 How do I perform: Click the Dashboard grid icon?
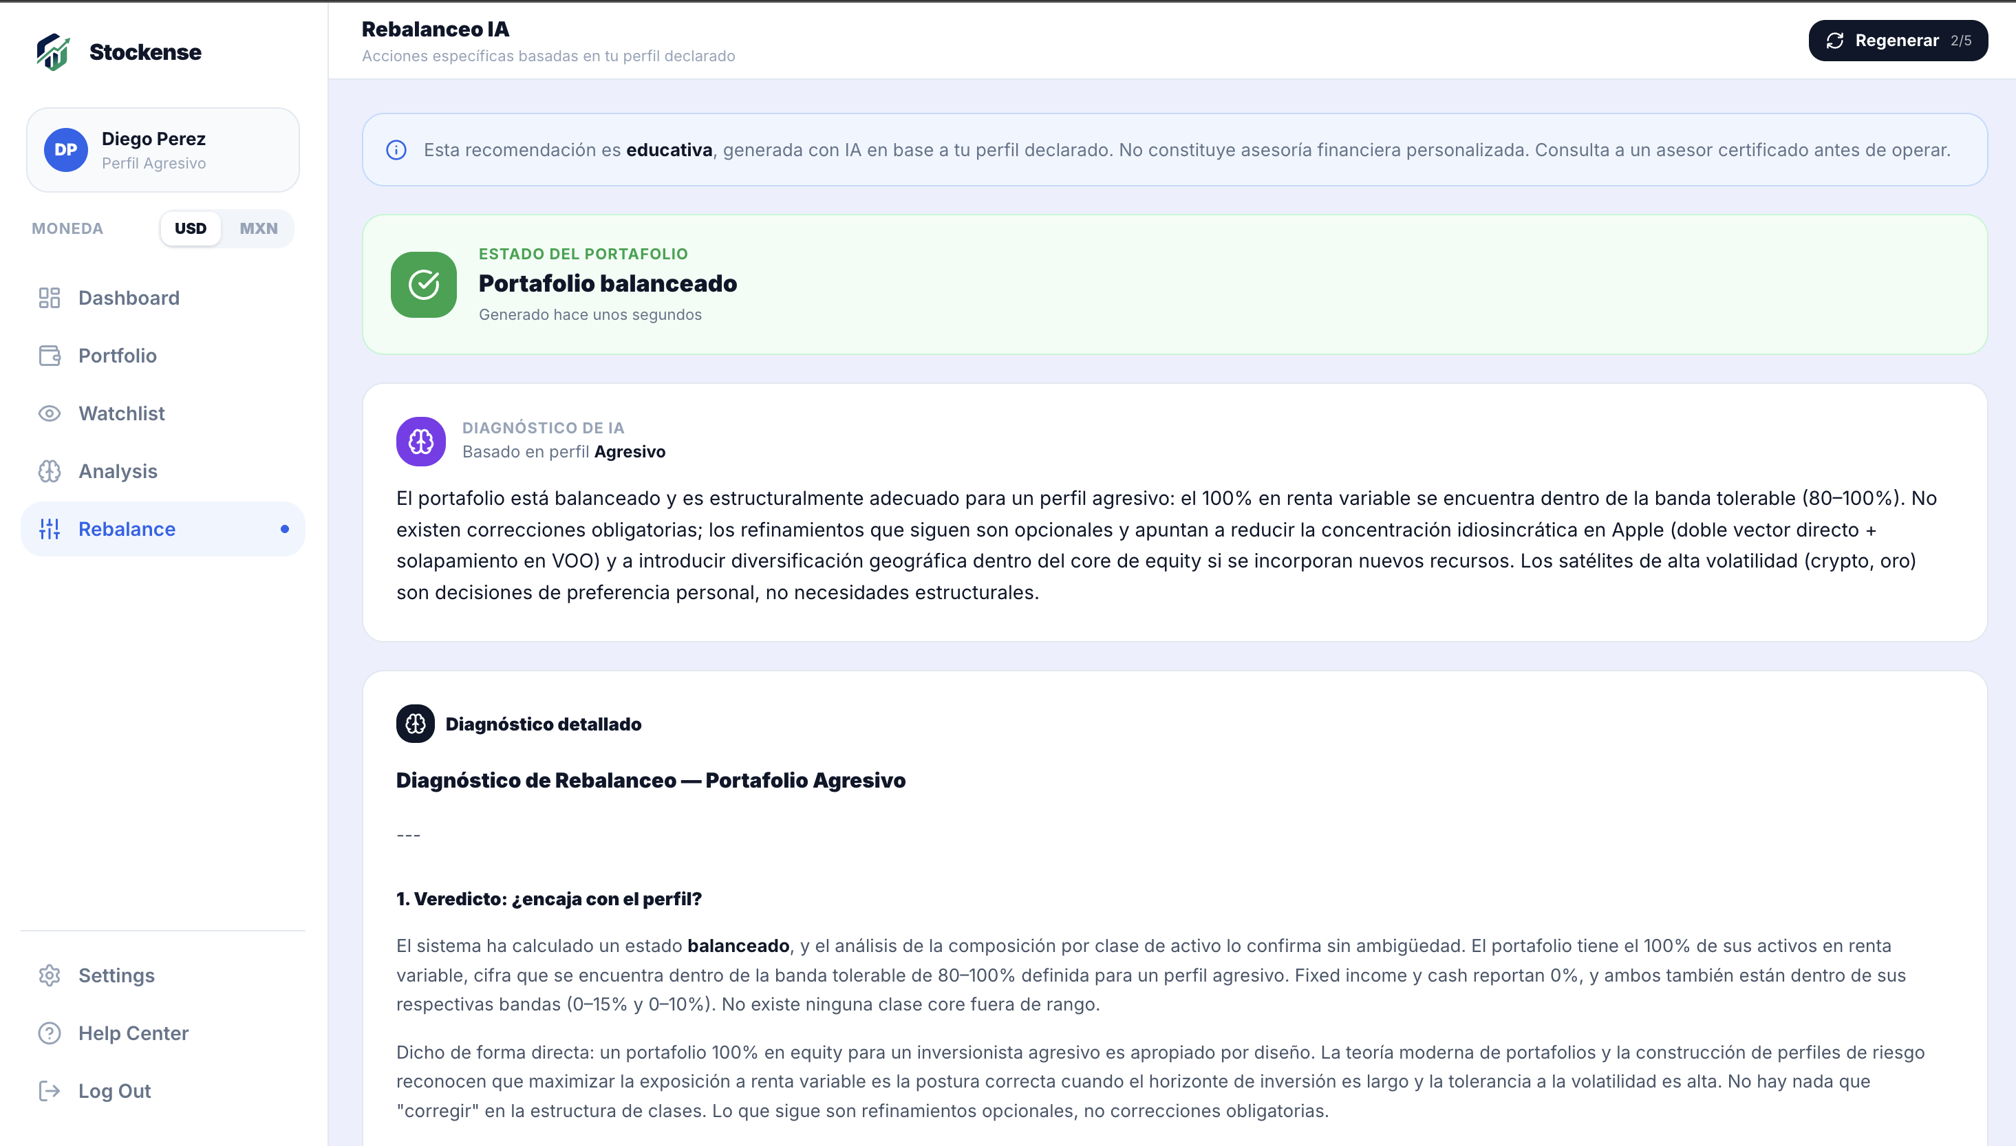(x=50, y=298)
